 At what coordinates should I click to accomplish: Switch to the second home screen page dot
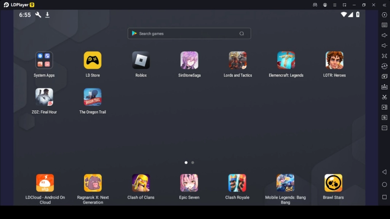click(193, 162)
